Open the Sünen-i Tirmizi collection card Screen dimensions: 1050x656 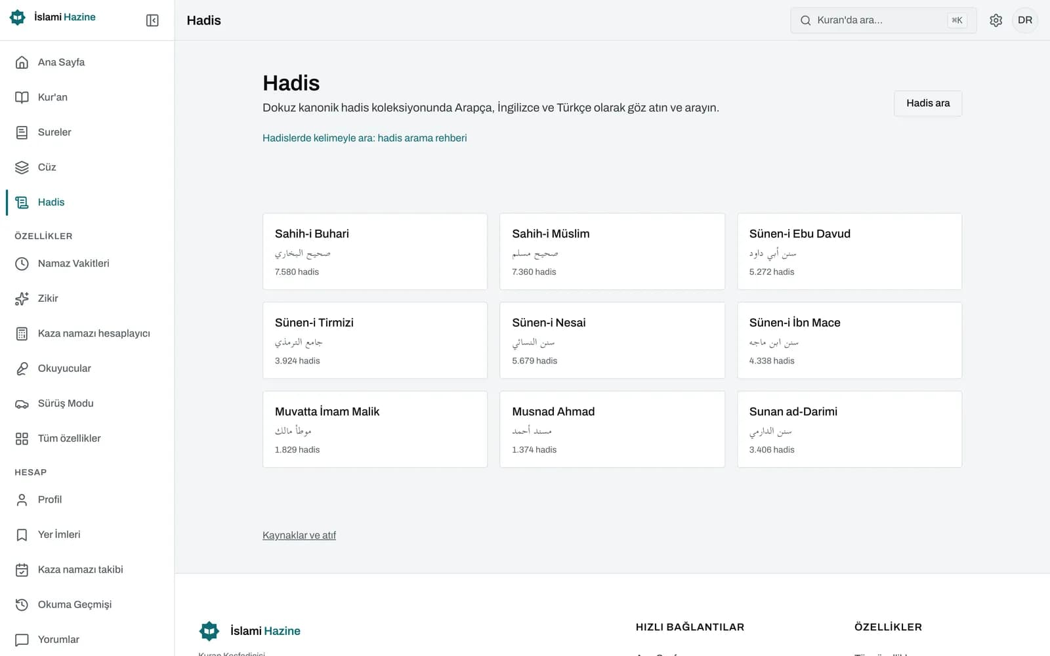click(x=375, y=340)
